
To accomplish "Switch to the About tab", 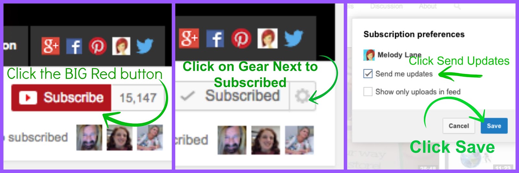I will click(428, 6).
